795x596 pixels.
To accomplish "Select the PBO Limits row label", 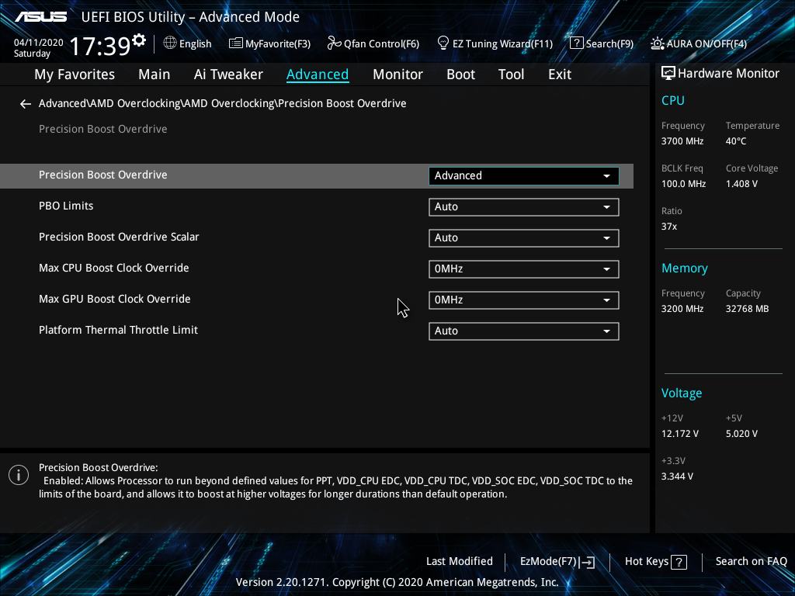I will click(x=66, y=206).
